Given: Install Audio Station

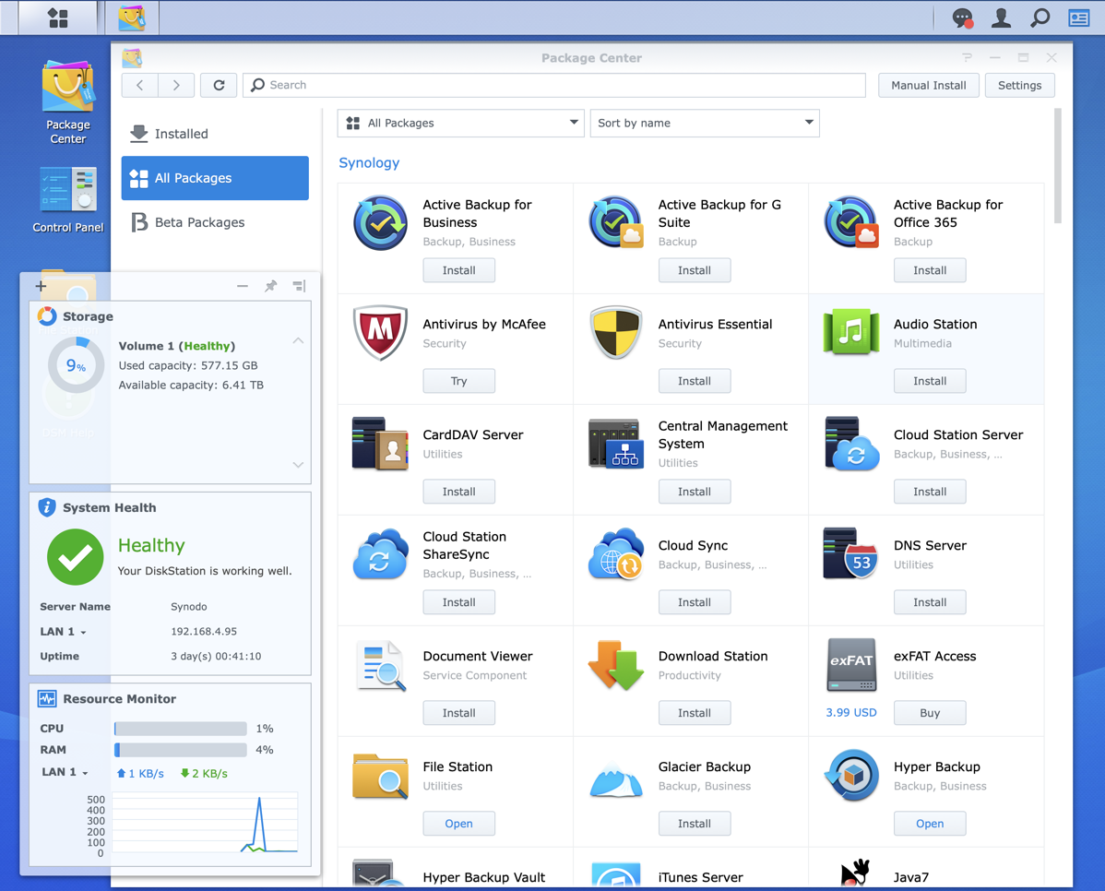Looking at the screenshot, I should pos(930,381).
